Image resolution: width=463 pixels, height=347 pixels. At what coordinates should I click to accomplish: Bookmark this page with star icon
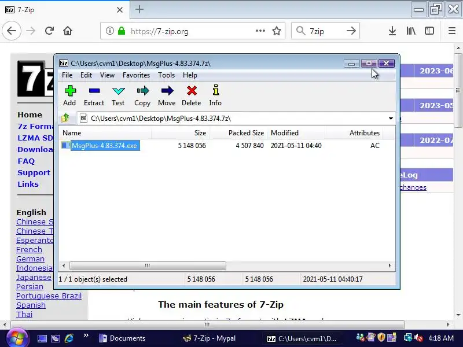pyautogui.click(x=277, y=31)
